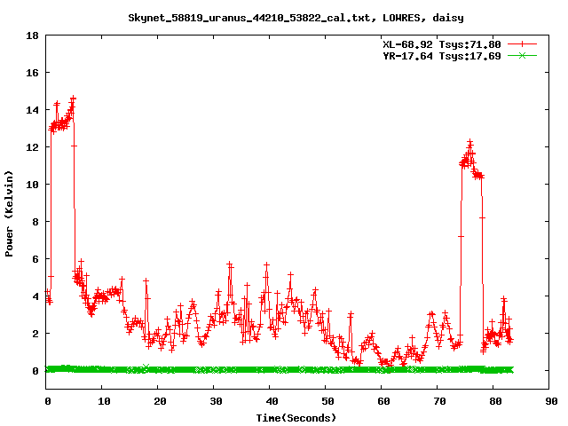568x426 pixels.
Task: Click x-axis tick label 60
Action: (x=383, y=401)
